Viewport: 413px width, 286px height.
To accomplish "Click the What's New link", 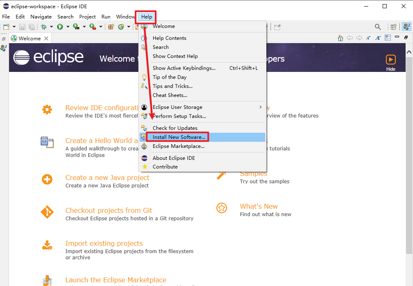I will [259, 206].
